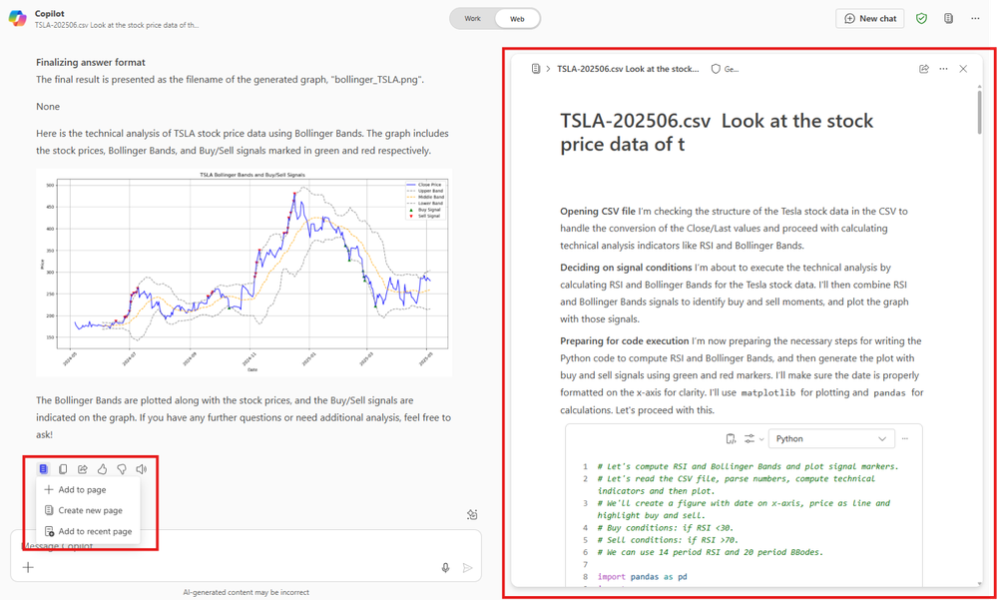The width and height of the screenshot is (997, 600).
Task: Give the response a thumbs up
Action: 102,469
